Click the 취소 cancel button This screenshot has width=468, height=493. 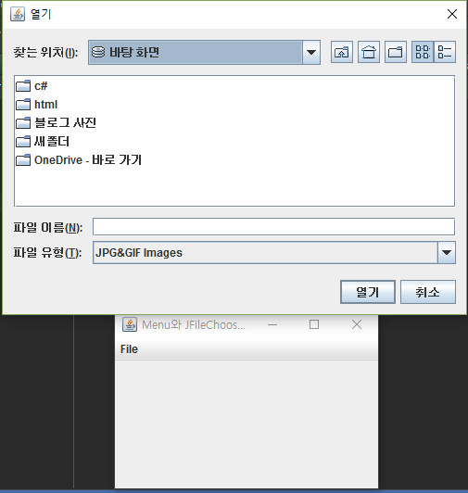(x=428, y=292)
